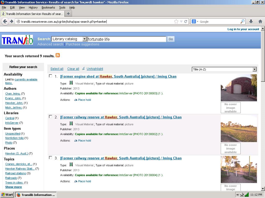Open the History menu
This screenshot has height=198, width=265.
click(x=33, y=7)
